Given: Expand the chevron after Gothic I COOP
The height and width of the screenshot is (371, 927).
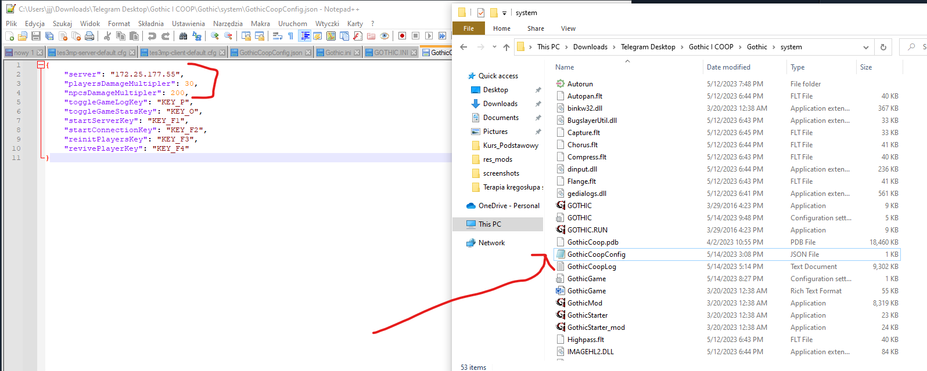Looking at the screenshot, I should [x=740, y=47].
